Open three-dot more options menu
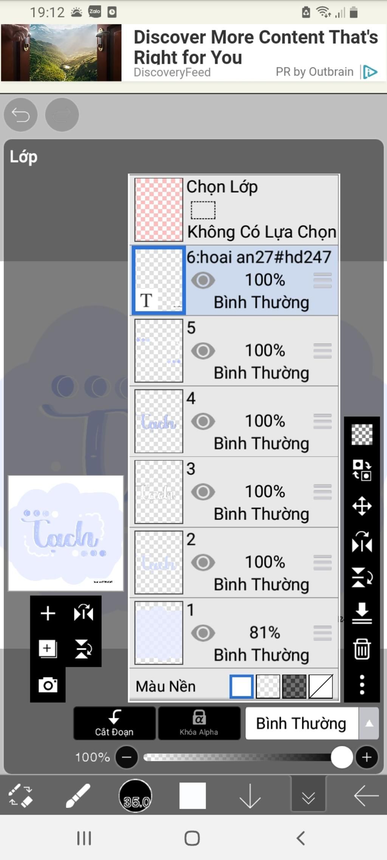 [362, 684]
